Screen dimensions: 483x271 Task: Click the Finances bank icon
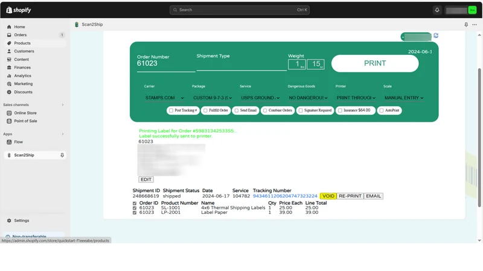click(9, 67)
